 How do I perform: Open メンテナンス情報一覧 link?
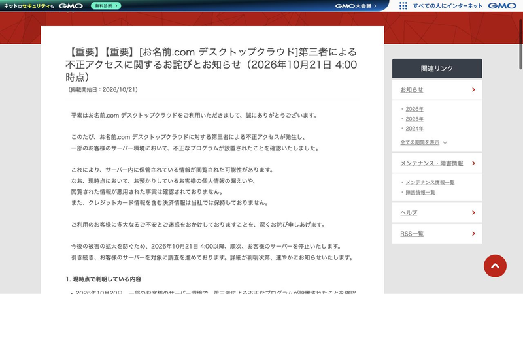[430, 183]
